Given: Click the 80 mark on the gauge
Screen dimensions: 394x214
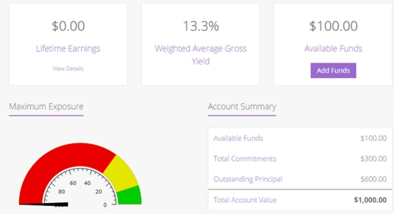Looking at the screenshot, I should (62, 192).
